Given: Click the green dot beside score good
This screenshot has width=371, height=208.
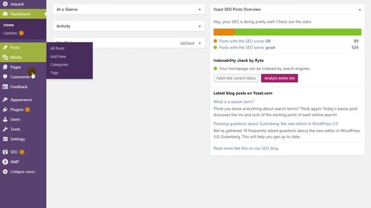Looking at the screenshot, I should tap(215, 47).
